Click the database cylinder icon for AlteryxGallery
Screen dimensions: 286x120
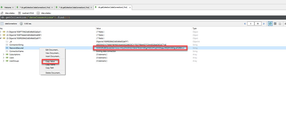tap(38, 13)
